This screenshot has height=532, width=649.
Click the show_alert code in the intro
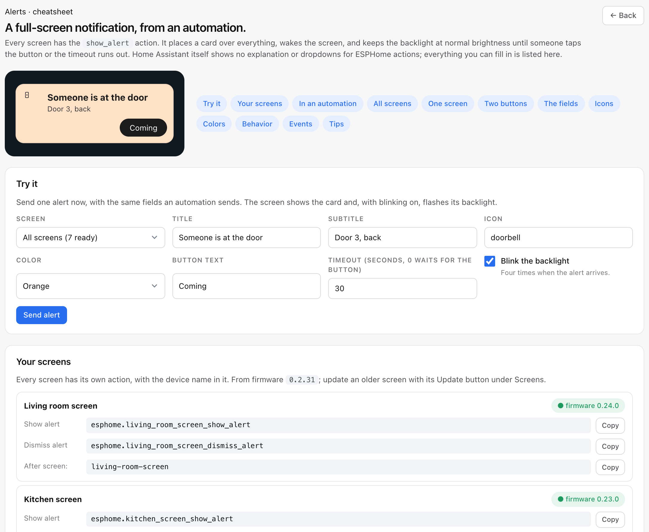[x=107, y=43]
